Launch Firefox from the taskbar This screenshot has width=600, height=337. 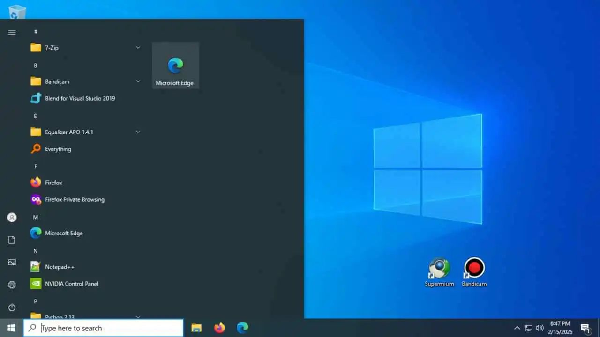[219, 328]
